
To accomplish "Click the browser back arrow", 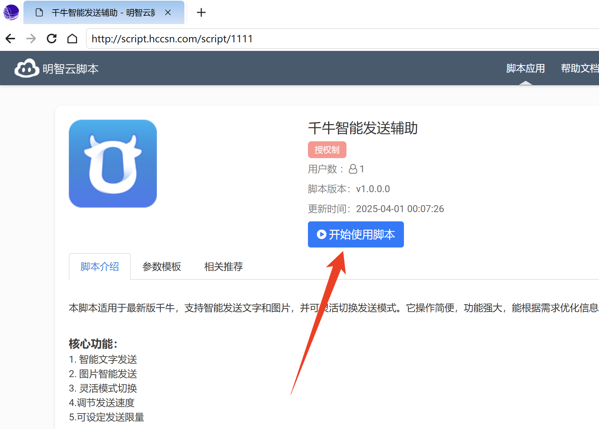I will click(10, 38).
